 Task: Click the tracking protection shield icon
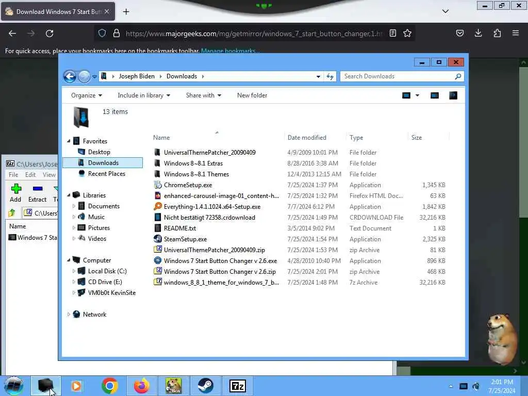click(x=102, y=33)
